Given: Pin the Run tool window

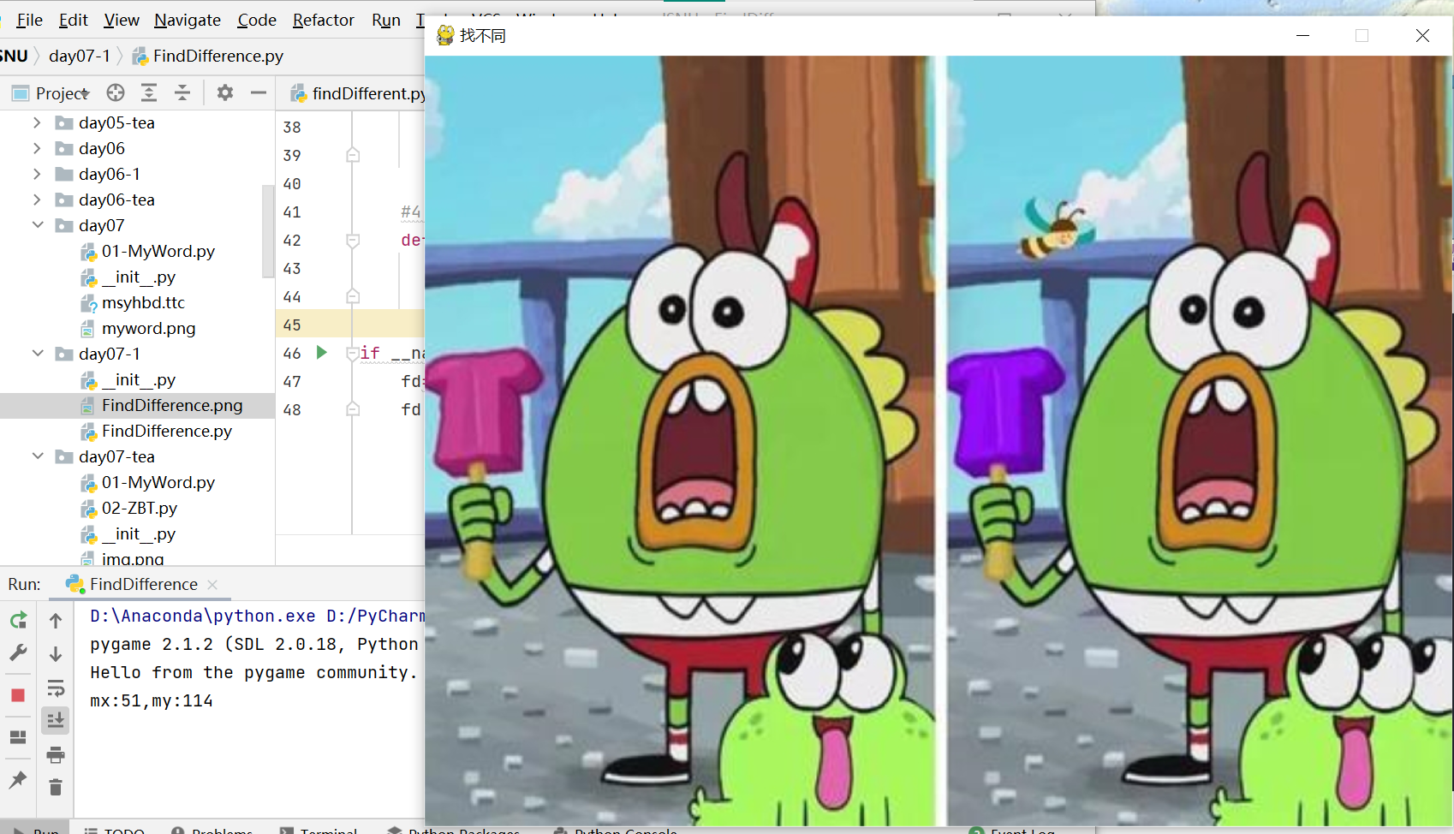Looking at the screenshot, I should pos(17,780).
